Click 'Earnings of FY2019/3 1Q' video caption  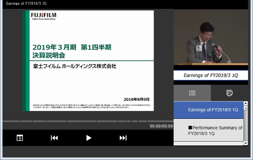click(211, 75)
